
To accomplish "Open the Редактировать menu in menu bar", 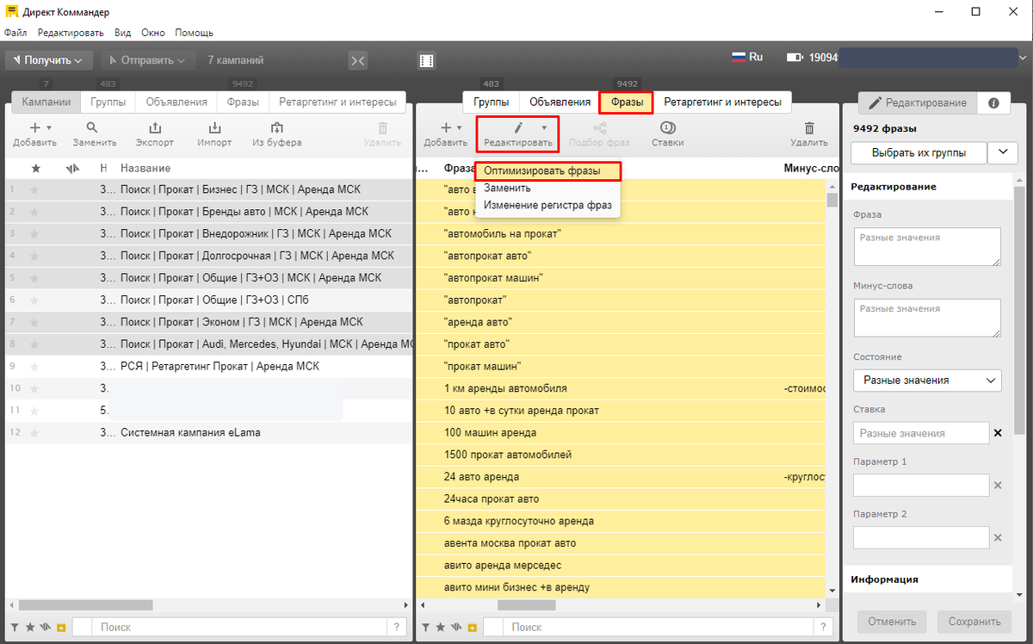I will pos(71,33).
